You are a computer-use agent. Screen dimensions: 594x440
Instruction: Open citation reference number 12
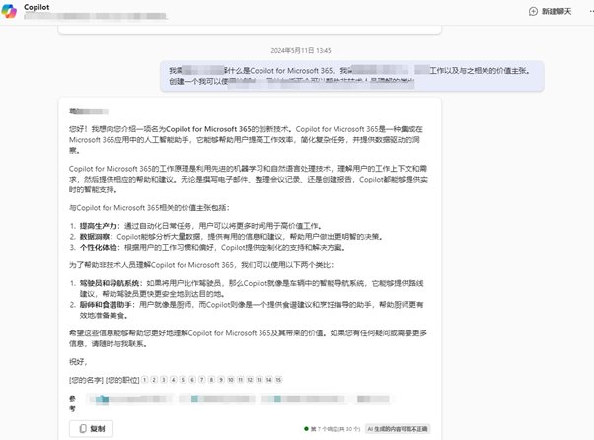click(x=250, y=380)
